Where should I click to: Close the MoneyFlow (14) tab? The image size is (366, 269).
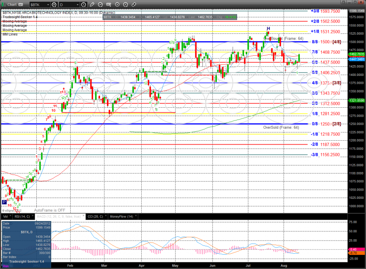136,216
